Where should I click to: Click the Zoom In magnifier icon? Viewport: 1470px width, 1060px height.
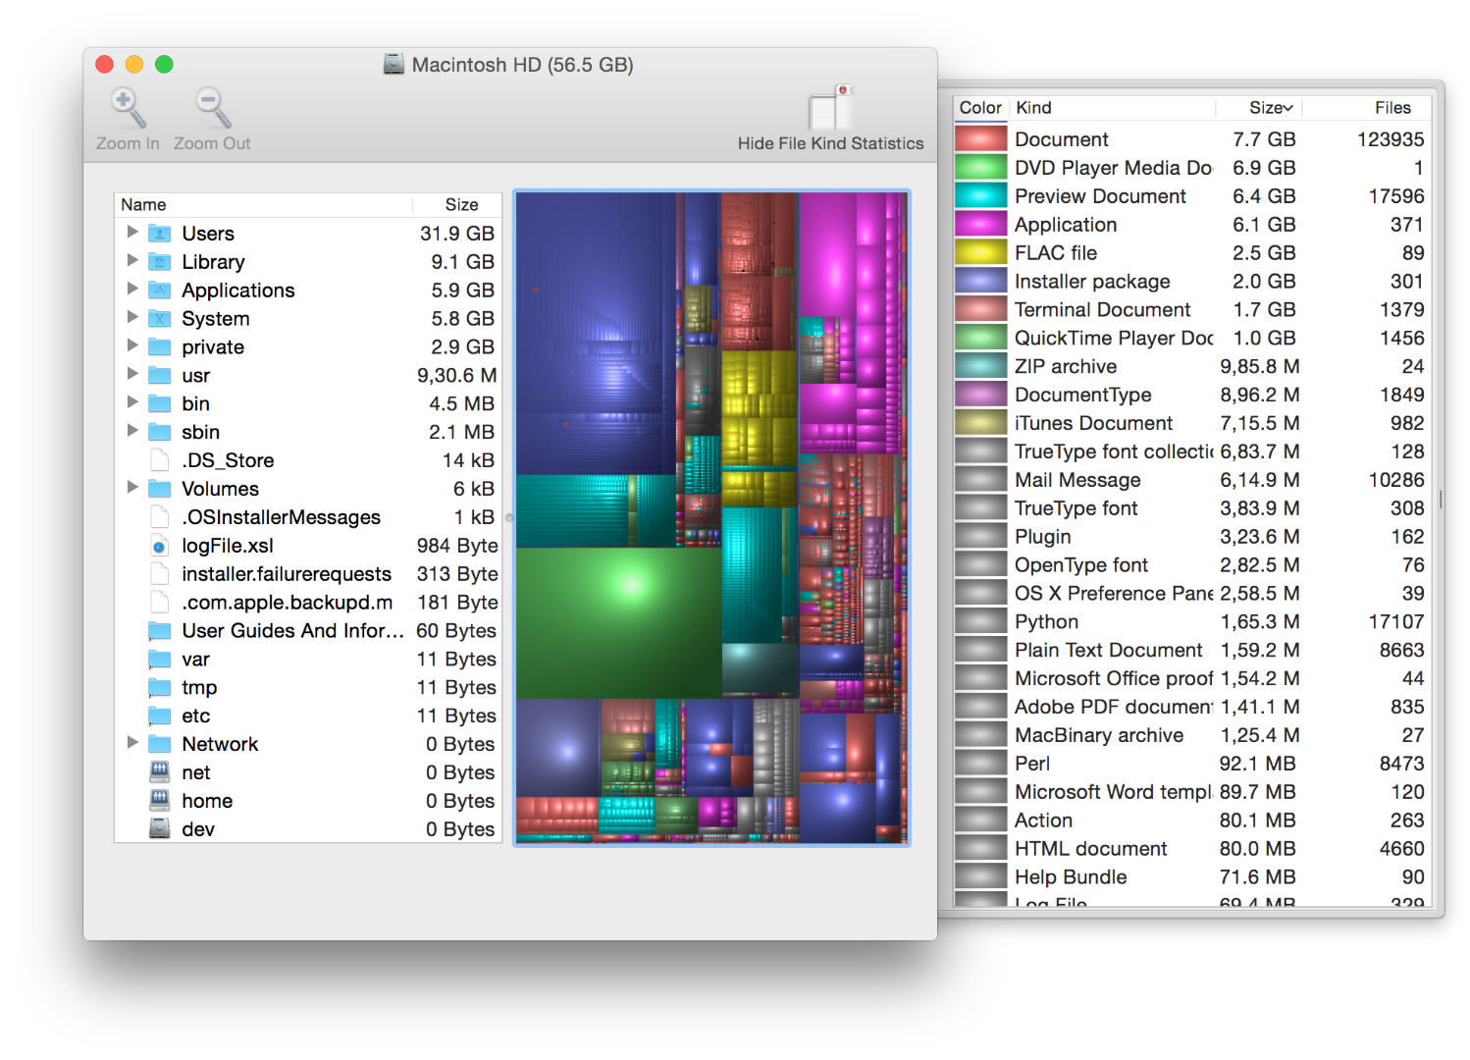(x=128, y=108)
